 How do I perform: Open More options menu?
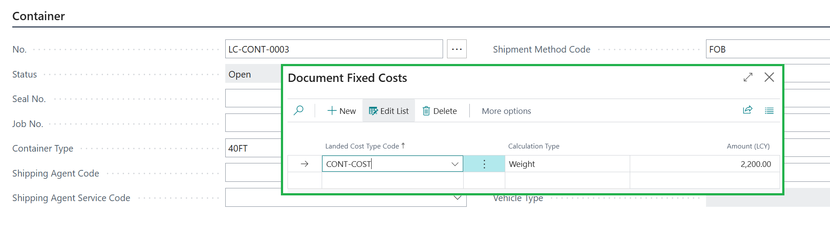(x=506, y=111)
